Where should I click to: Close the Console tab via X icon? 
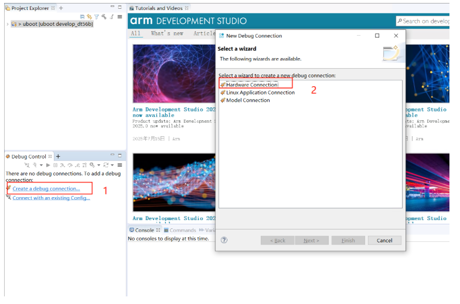(158, 230)
